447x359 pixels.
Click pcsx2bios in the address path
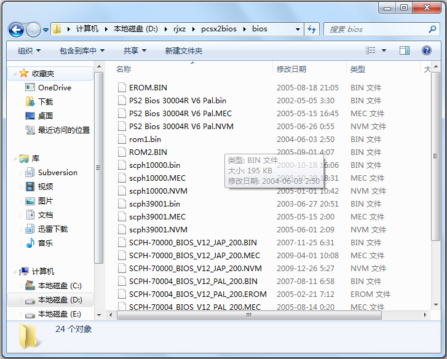pos(219,29)
